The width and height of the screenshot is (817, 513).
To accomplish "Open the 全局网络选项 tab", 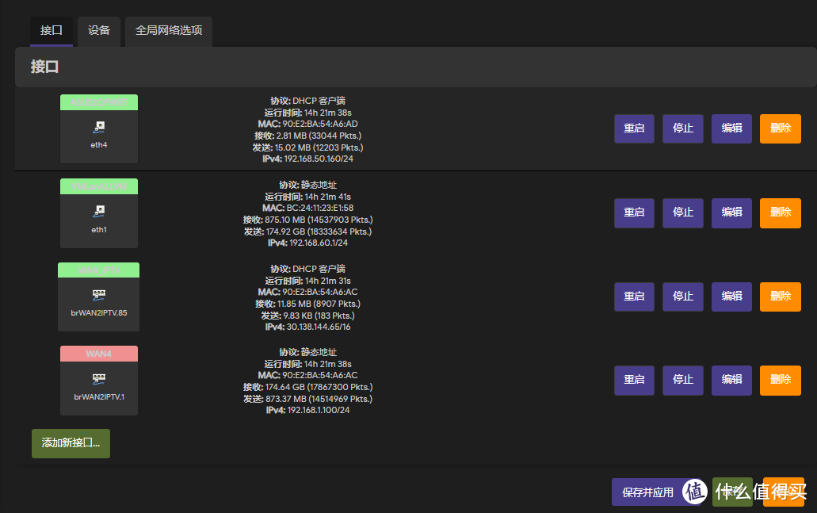I will tap(169, 31).
